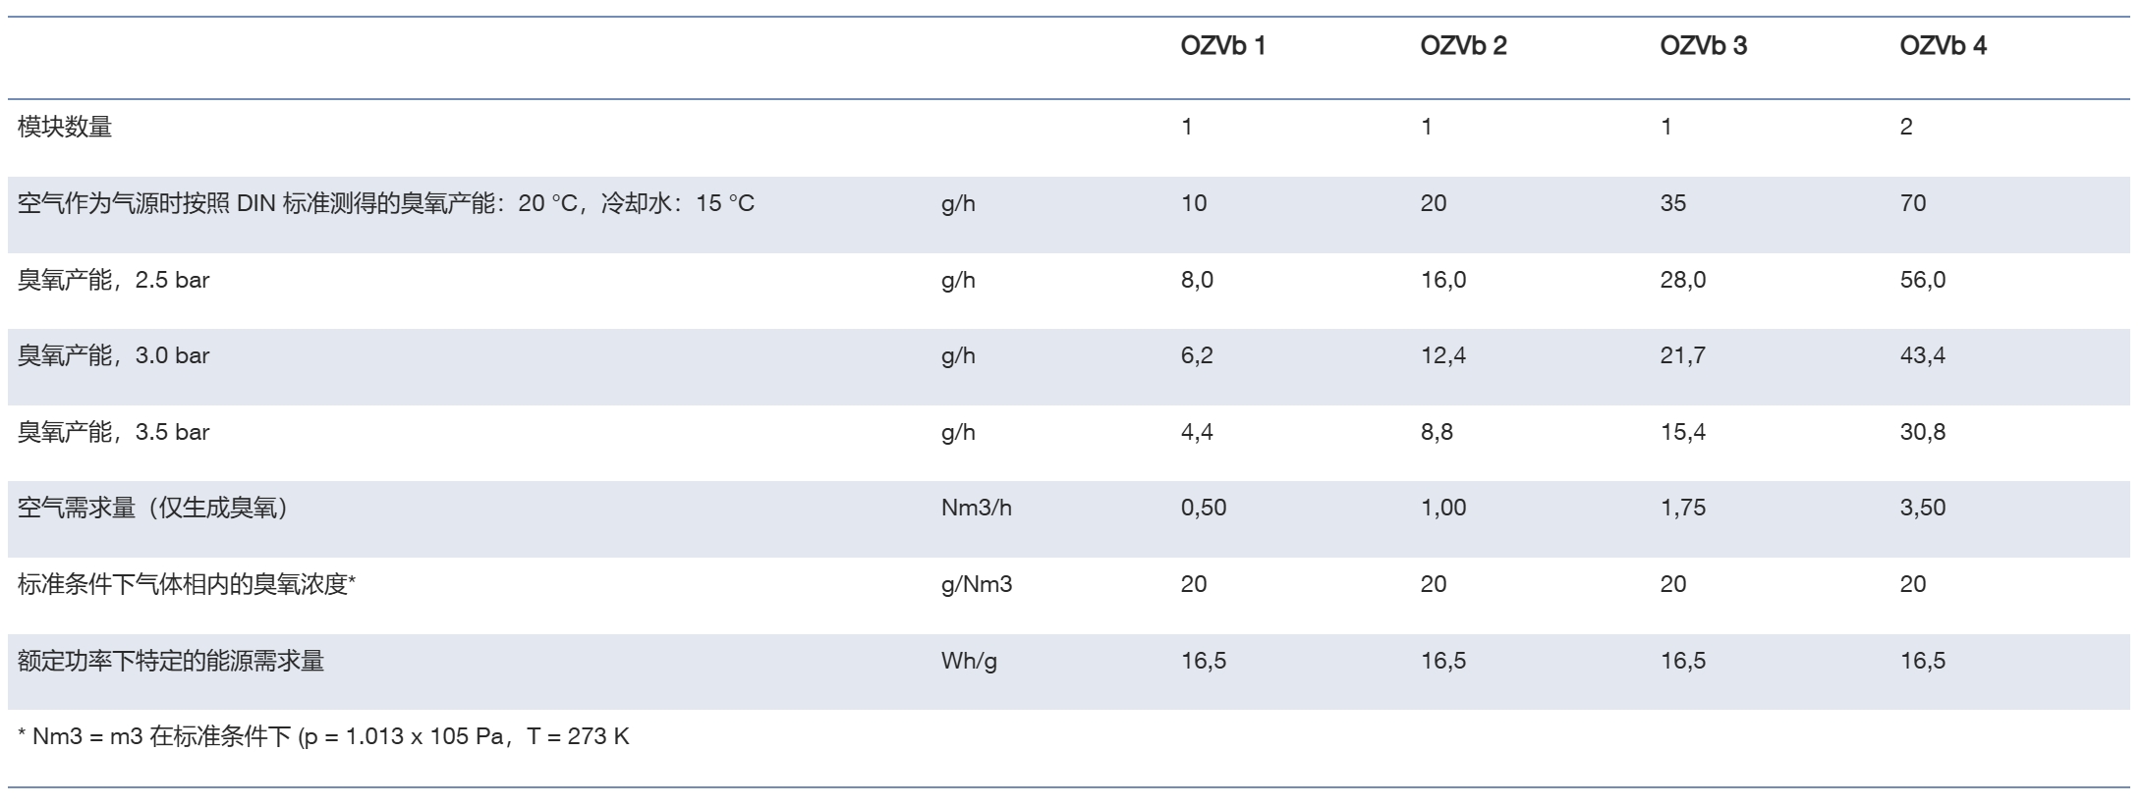Select the value 0,50 under OZVb 1

(x=1204, y=508)
